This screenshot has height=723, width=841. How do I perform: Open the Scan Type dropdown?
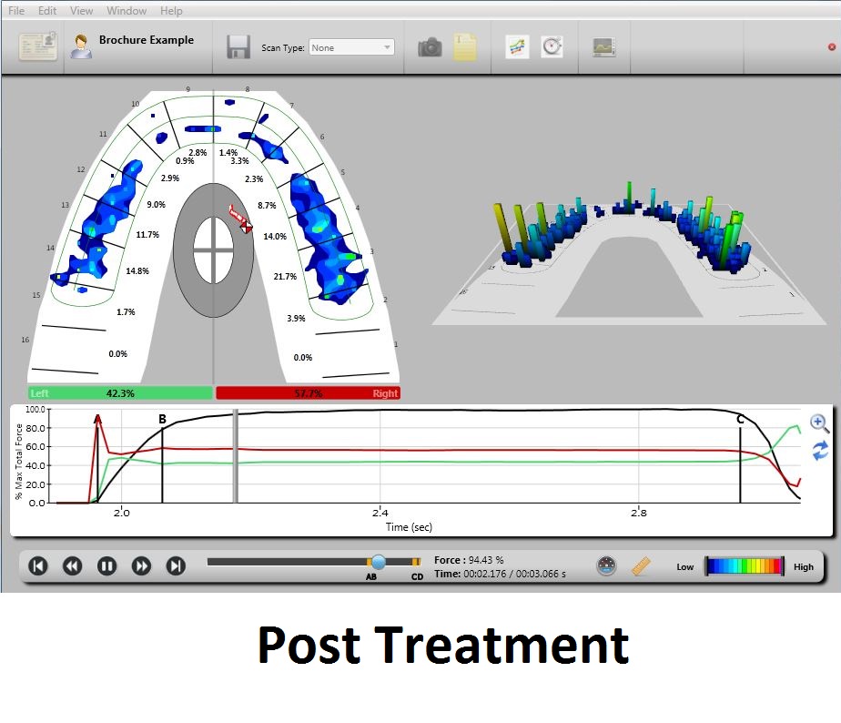pyautogui.click(x=351, y=47)
